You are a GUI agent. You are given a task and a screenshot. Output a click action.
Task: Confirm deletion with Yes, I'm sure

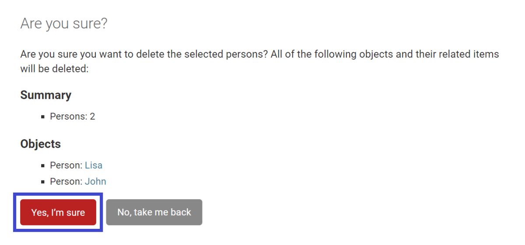click(58, 212)
